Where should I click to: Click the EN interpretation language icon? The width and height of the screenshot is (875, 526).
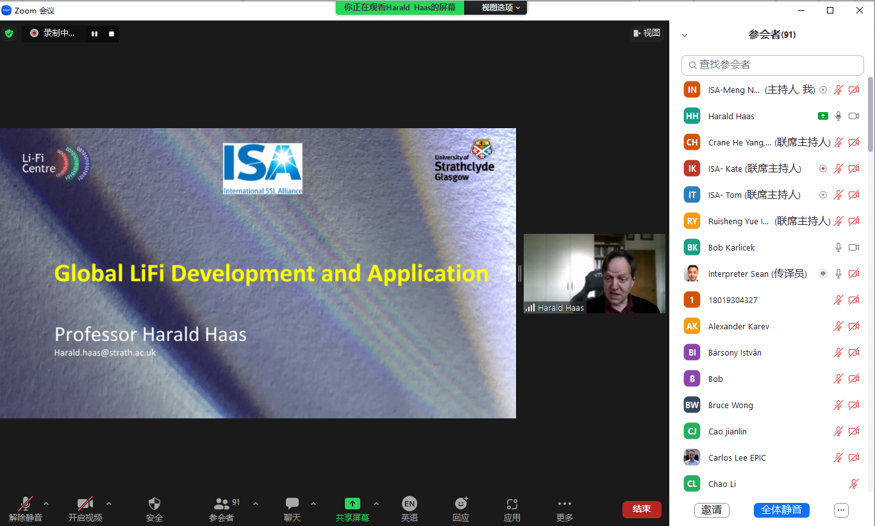[x=409, y=504]
